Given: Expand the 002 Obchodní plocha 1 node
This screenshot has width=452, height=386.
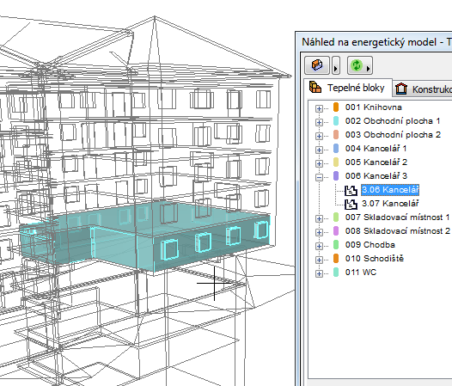Looking at the screenshot, I should pyautogui.click(x=319, y=122).
